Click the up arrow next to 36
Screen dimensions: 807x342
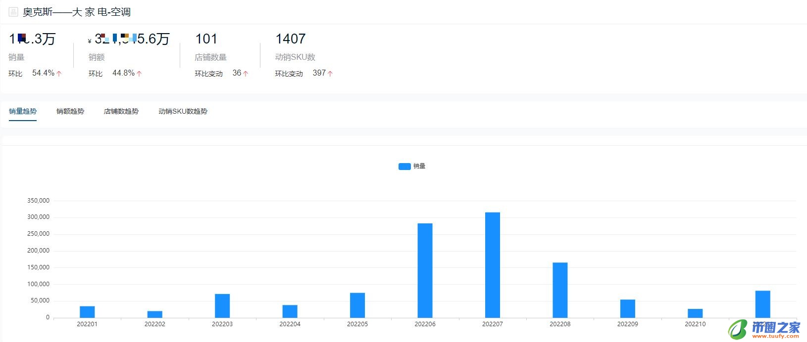[x=246, y=74]
